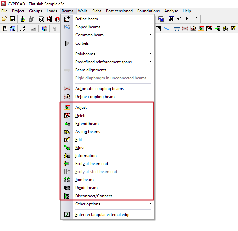
Task: Select Disconnect/Connect menu entry
Action: (108, 196)
